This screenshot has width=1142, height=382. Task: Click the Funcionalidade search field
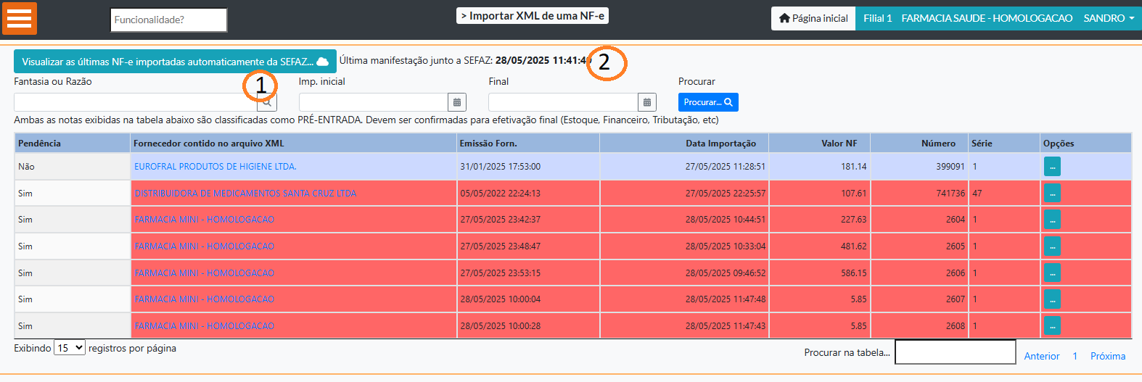[168, 20]
